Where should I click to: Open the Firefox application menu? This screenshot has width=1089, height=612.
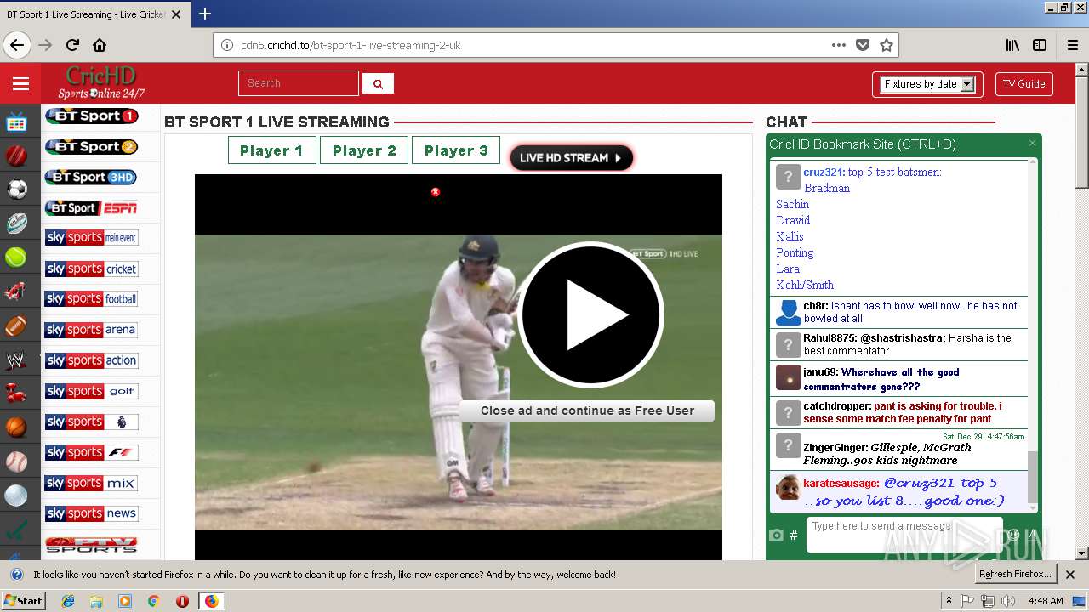1073,45
